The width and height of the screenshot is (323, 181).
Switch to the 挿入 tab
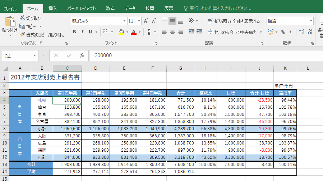53,8
